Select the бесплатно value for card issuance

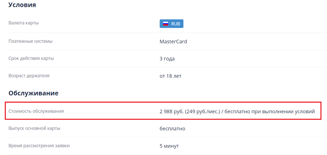pyautogui.click(x=172, y=129)
